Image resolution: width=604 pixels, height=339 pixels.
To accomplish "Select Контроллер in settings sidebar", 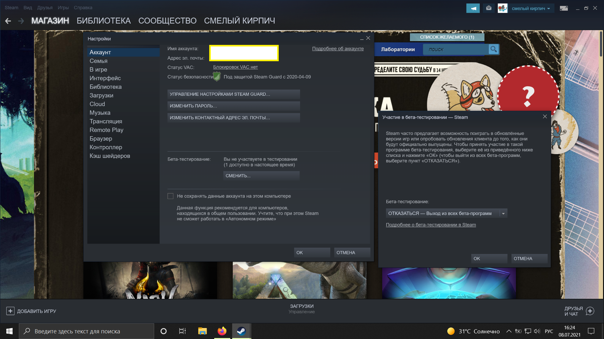I will (123, 147).
